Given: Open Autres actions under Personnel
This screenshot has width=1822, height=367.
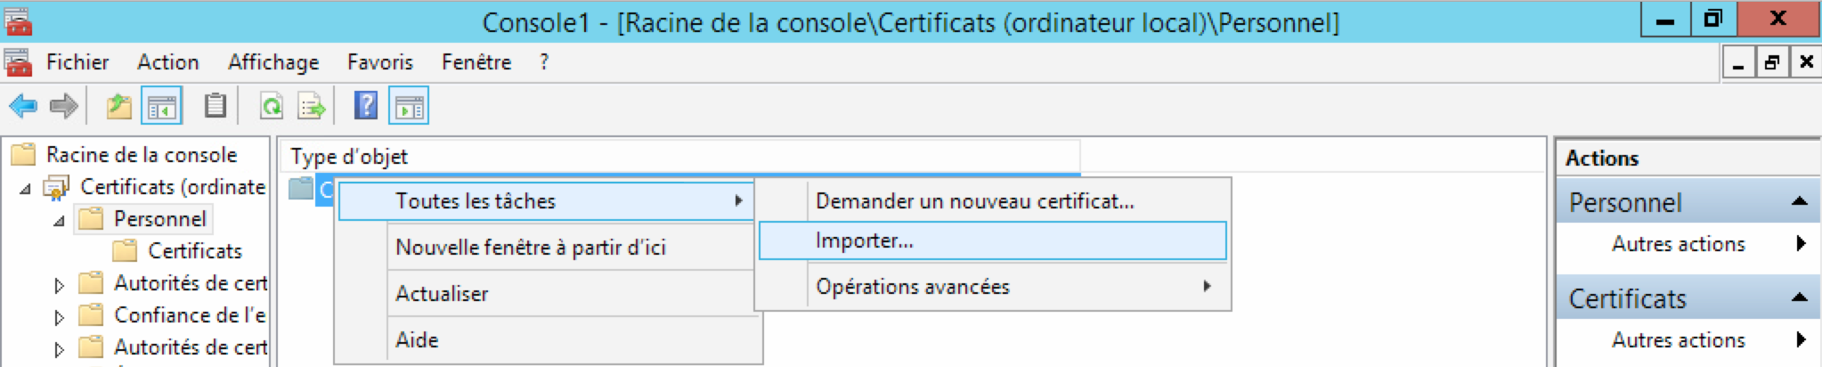Looking at the screenshot, I should (1679, 244).
